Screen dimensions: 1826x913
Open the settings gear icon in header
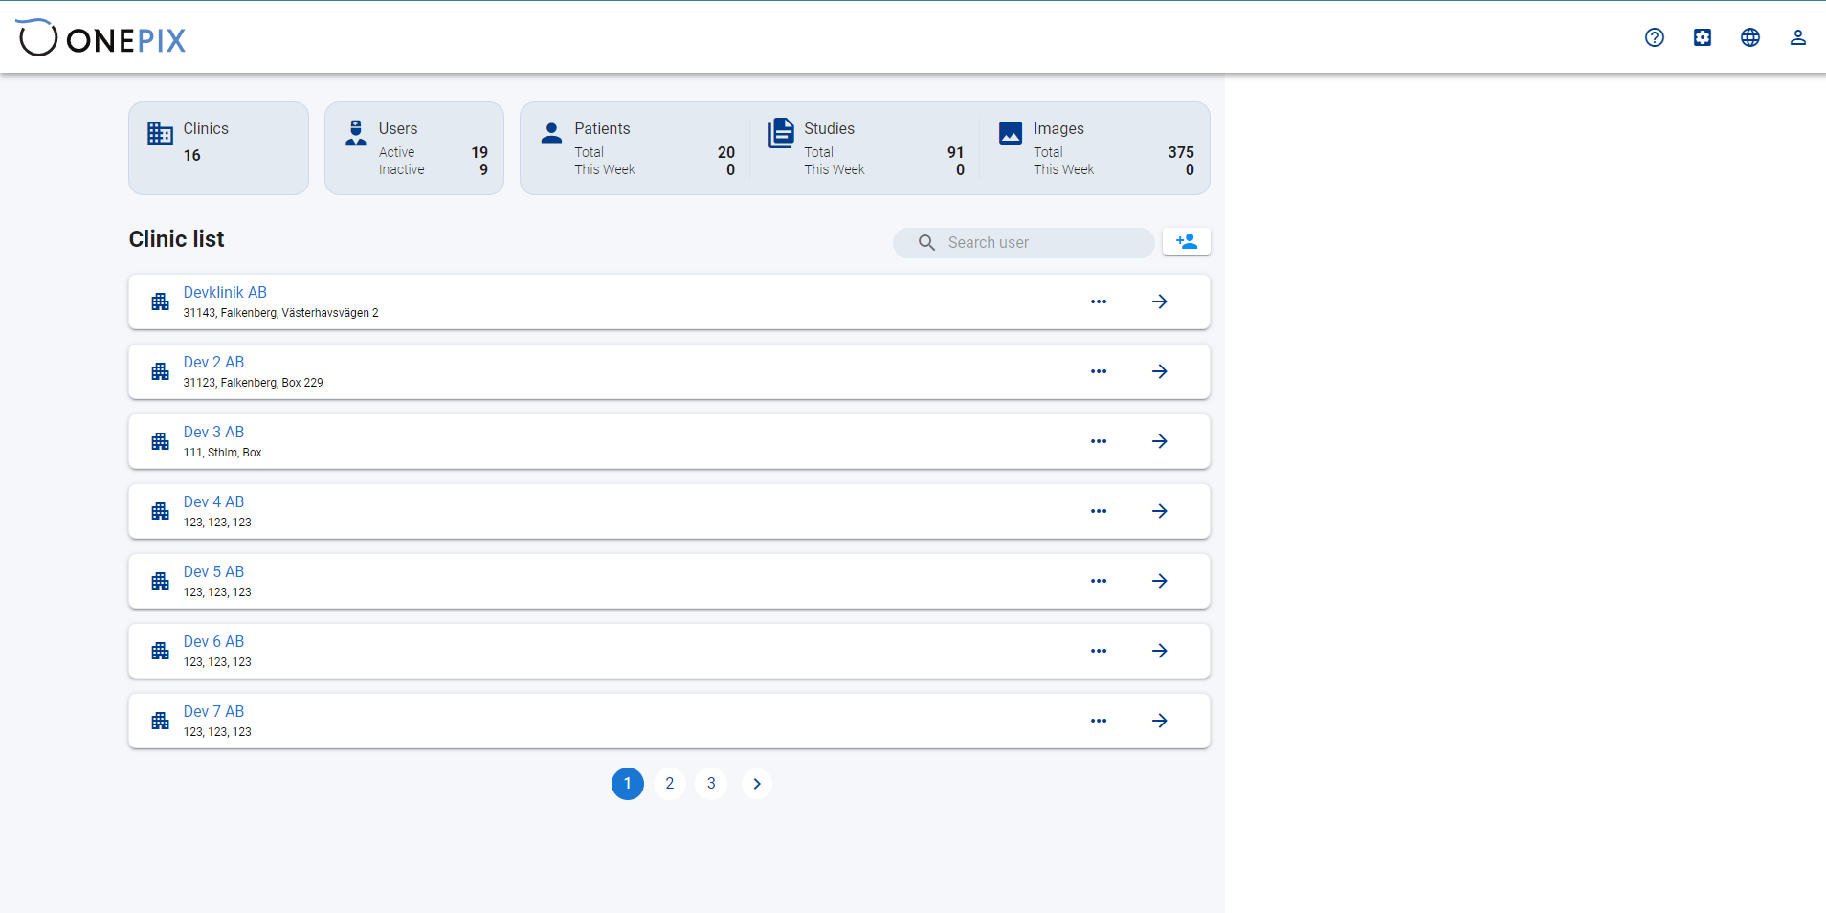tap(1703, 37)
